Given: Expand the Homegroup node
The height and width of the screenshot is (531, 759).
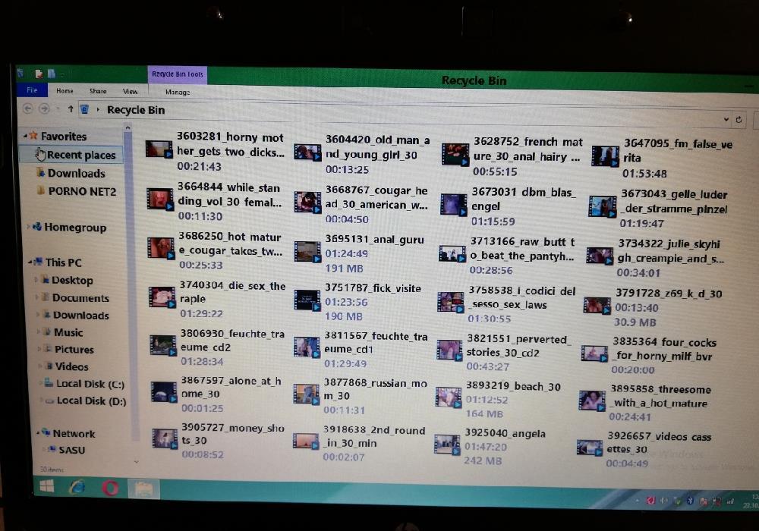Looking at the screenshot, I should click(x=29, y=226).
